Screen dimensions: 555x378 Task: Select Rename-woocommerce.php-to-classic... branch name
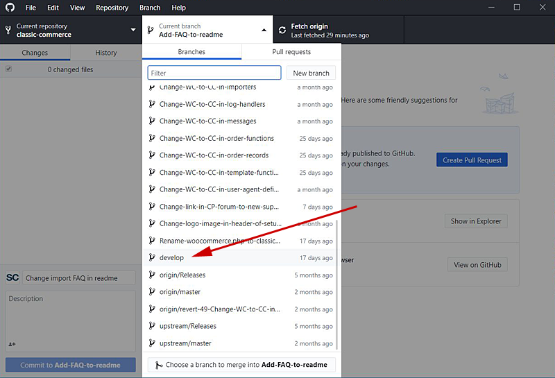coord(220,241)
